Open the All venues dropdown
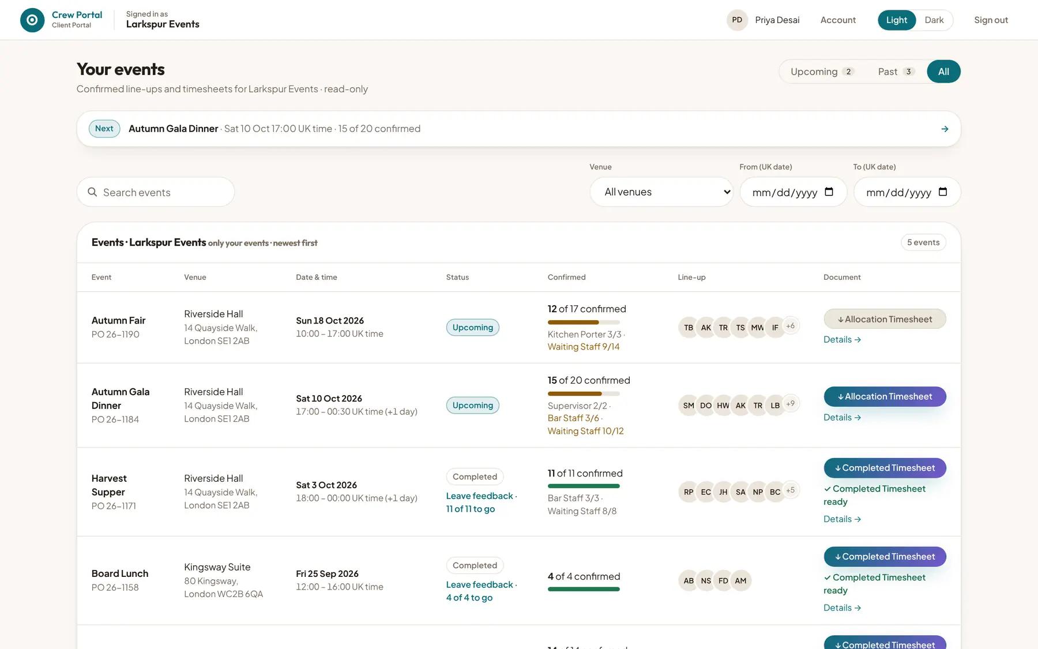The image size is (1038, 649). coord(661,192)
